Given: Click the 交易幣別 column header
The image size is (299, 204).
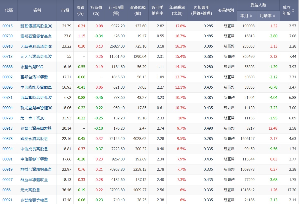Looking at the screenshot, I should (226, 11).
